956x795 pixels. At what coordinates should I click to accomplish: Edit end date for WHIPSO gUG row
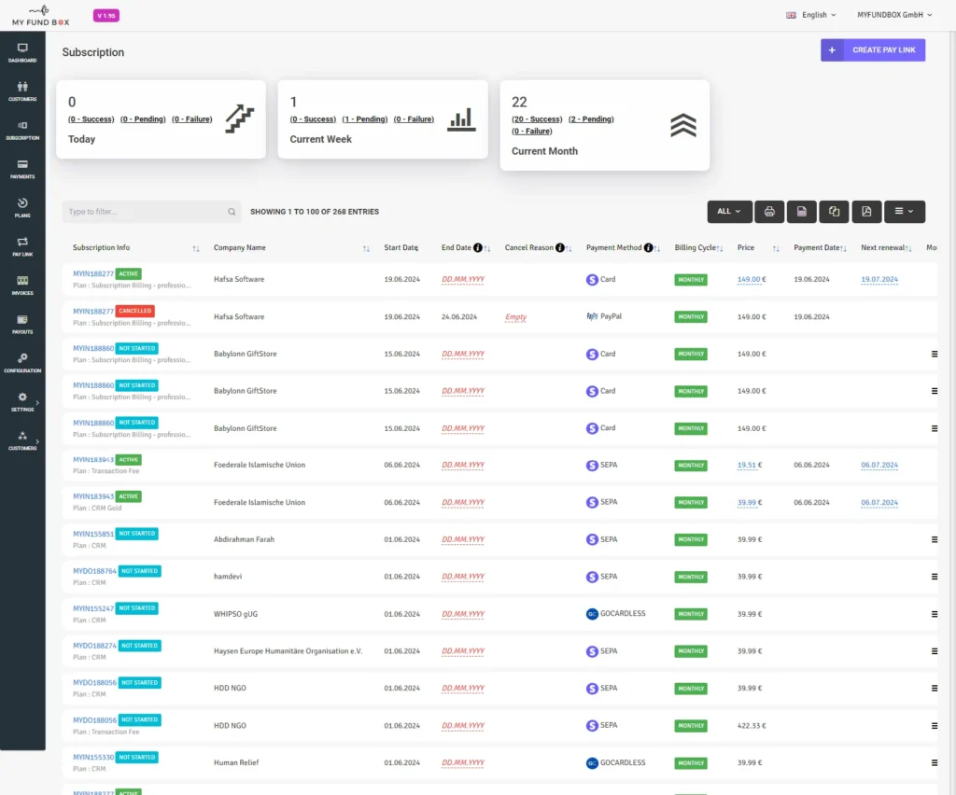pos(463,614)
